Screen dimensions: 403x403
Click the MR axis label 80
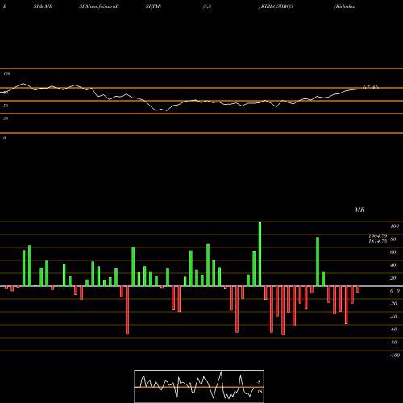pyautogui.click(x=393, y=239)
